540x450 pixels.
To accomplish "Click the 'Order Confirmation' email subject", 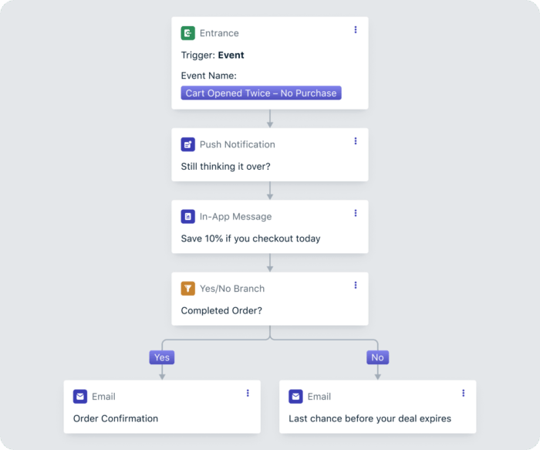I will (x=116, y=418).
